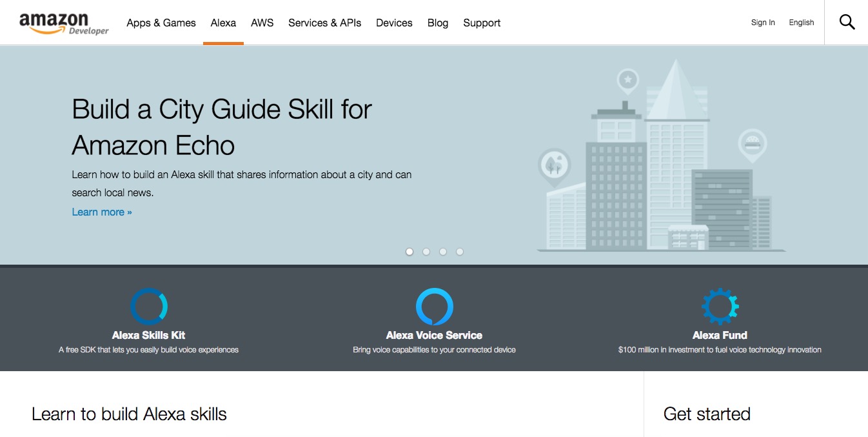Image resolution: width=868 pixels, height=437 pixels.
Task: Open the English language selector
Action: click(801, 23)
